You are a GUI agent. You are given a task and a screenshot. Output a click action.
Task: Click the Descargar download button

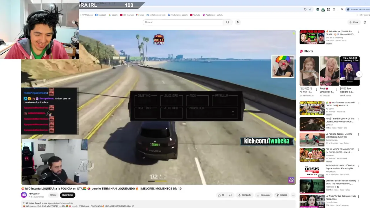tap(264, 195)
